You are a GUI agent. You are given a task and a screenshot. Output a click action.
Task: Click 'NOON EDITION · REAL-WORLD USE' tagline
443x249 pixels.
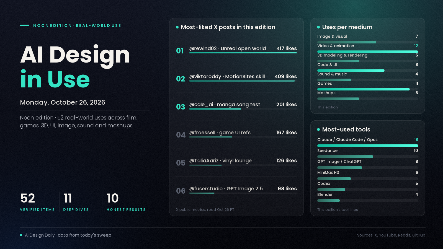tap(77, 25)
